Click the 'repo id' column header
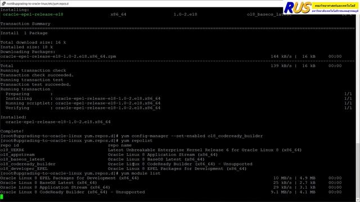Viewport: 360px width, 202px height. pos(10,145)
